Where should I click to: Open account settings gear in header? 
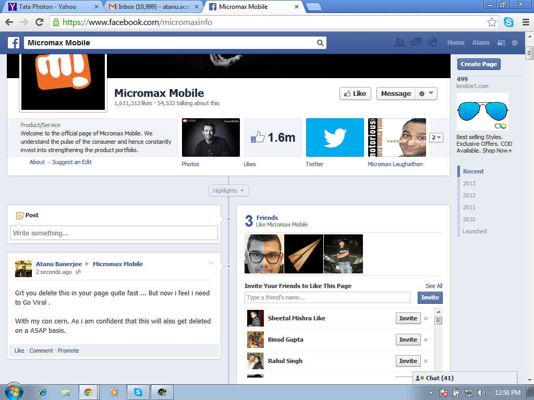(515, 43)
